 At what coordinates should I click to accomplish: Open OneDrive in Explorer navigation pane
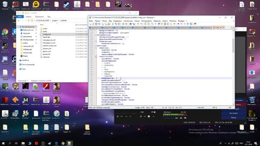click(25, 60)
